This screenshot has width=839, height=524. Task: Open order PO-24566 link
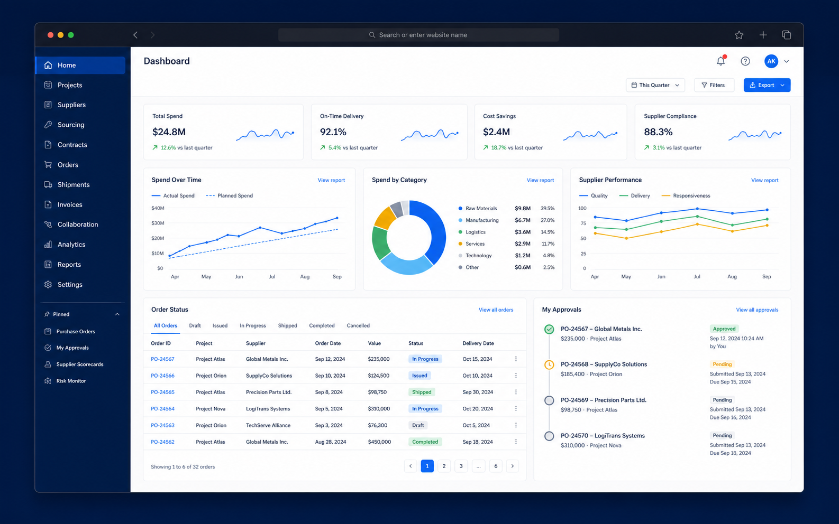point(162,376)
